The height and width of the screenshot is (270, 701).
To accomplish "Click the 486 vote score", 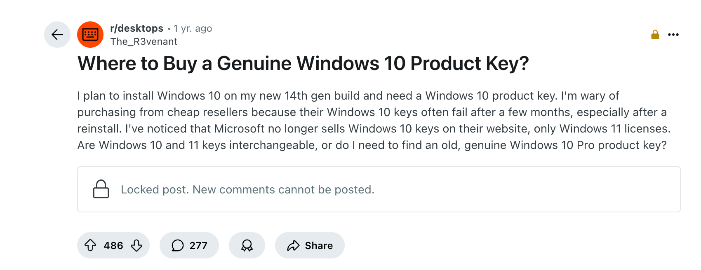I will (113, 246).
